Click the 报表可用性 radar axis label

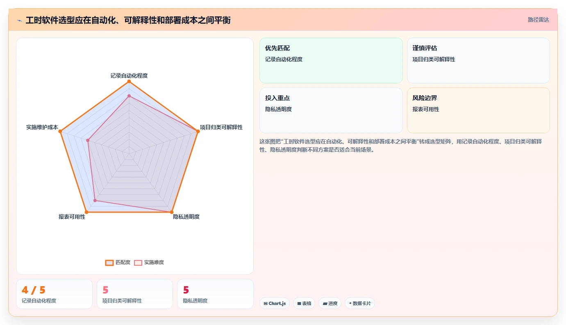(x=72, y=217)
